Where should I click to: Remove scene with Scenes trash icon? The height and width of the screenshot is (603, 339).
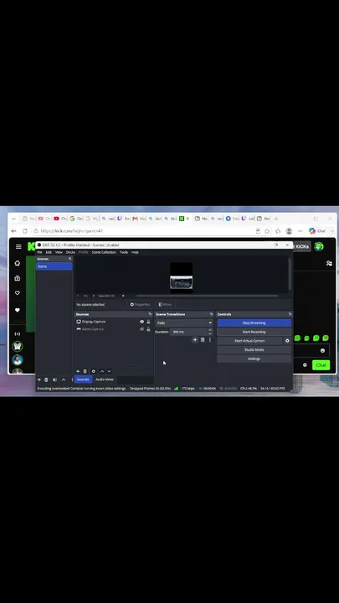pos(47,379)
